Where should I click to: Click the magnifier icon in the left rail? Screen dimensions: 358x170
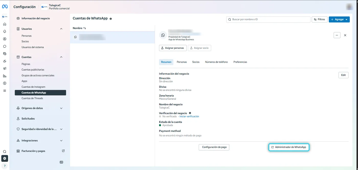pos(5,152)
